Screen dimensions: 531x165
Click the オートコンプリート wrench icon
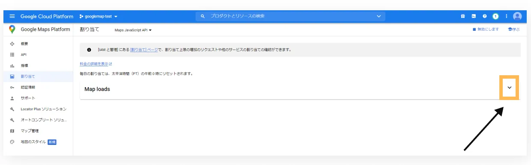coord(12,120)
